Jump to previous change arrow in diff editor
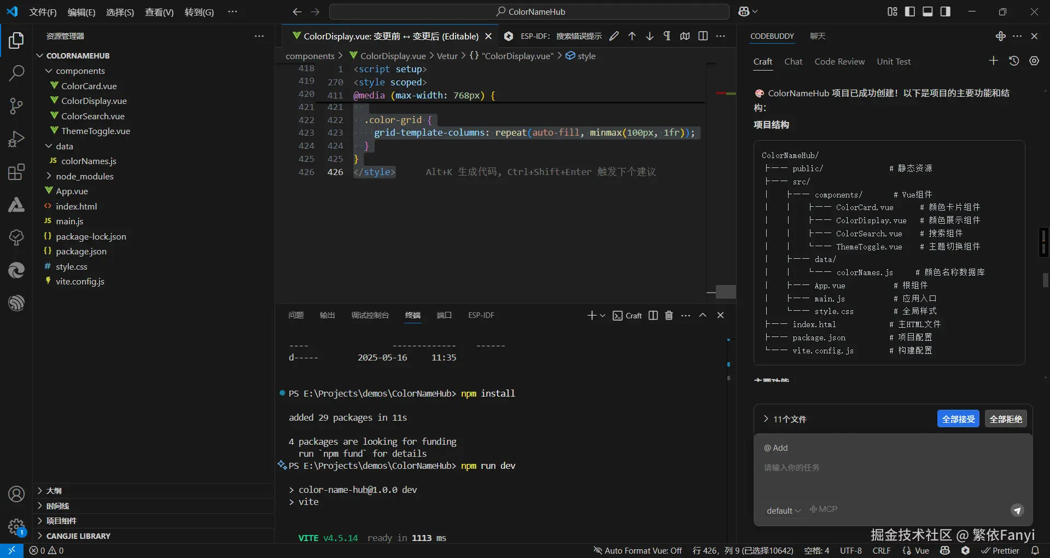 (632, 36)
